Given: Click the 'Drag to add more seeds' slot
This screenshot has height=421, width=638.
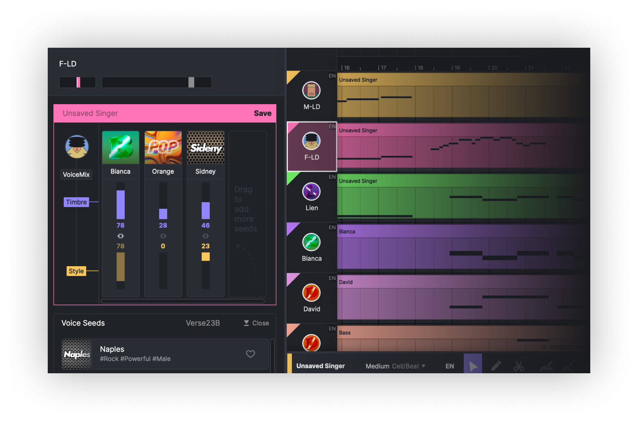Looking at the screenshot, I should point(248,214).
